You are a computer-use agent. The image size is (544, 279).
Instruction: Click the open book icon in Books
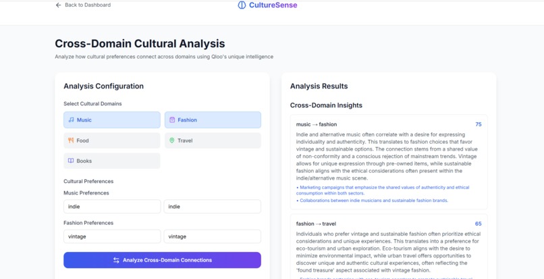[71, 161]
